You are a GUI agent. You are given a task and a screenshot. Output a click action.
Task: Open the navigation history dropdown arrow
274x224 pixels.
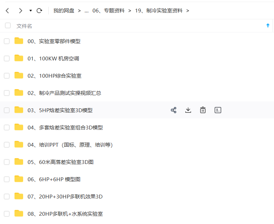[31, 11]
